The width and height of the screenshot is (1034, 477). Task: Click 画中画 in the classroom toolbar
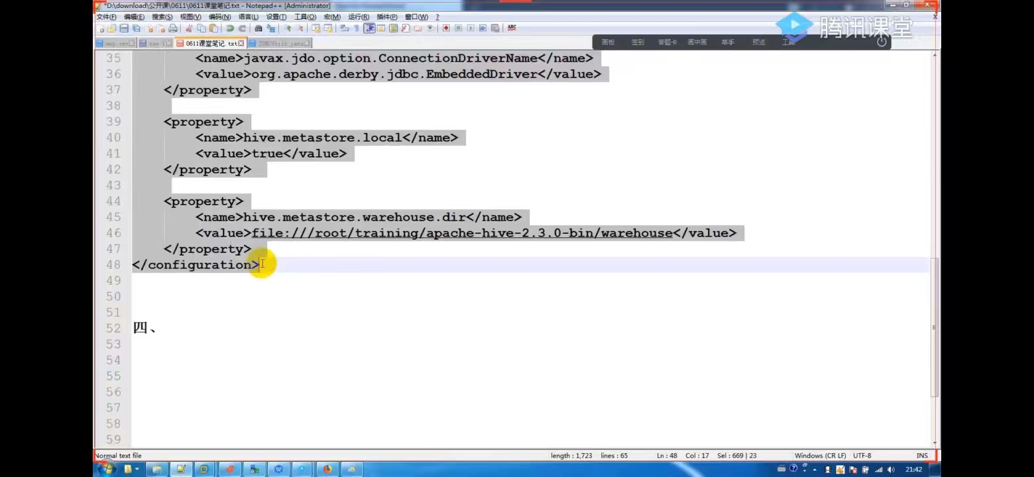click(x=697, y=42)
